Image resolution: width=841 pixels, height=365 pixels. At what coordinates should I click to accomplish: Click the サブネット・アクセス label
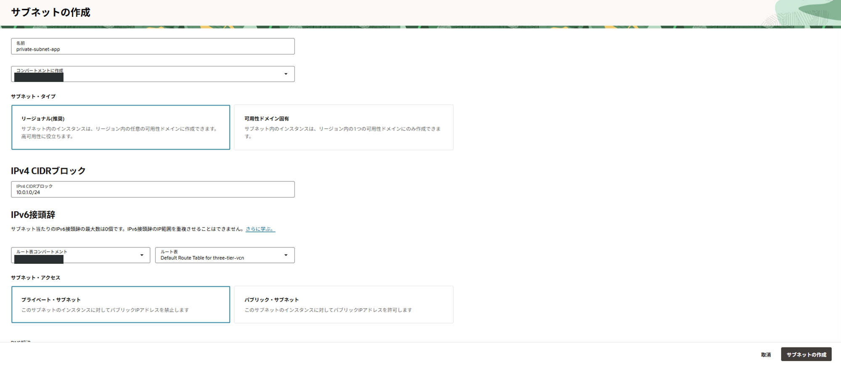[36, 278]
